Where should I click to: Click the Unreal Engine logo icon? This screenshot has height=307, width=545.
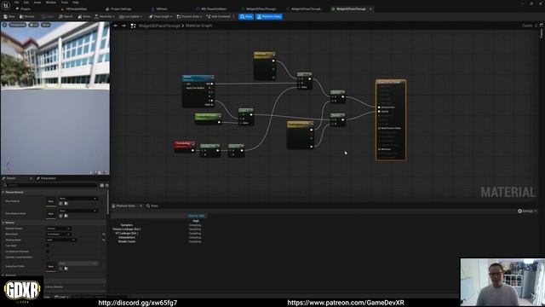[6, 6]
